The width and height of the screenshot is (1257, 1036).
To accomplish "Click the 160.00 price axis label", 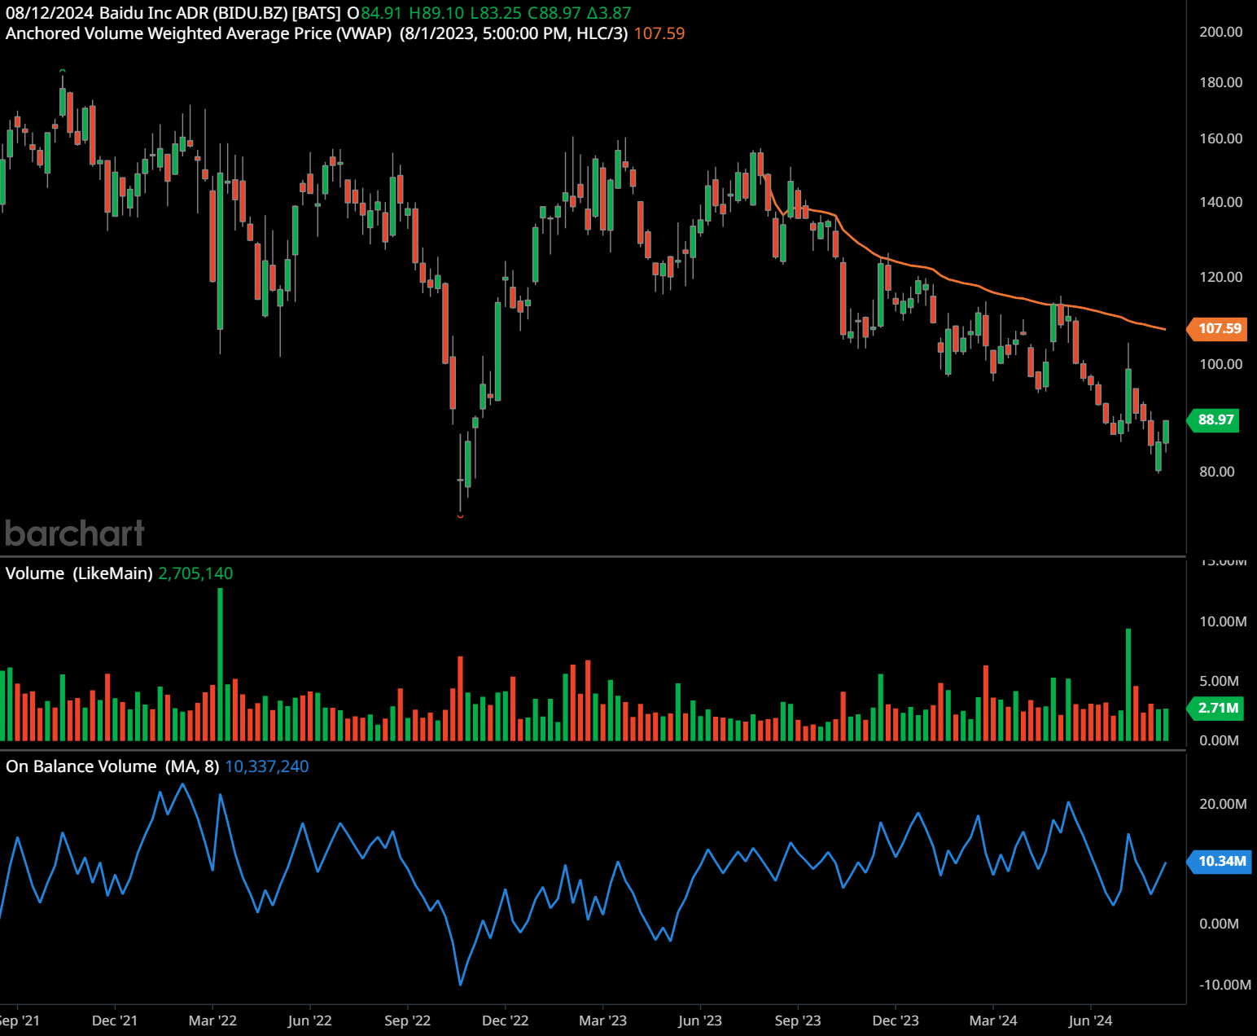I will [x=1220, y=138].
